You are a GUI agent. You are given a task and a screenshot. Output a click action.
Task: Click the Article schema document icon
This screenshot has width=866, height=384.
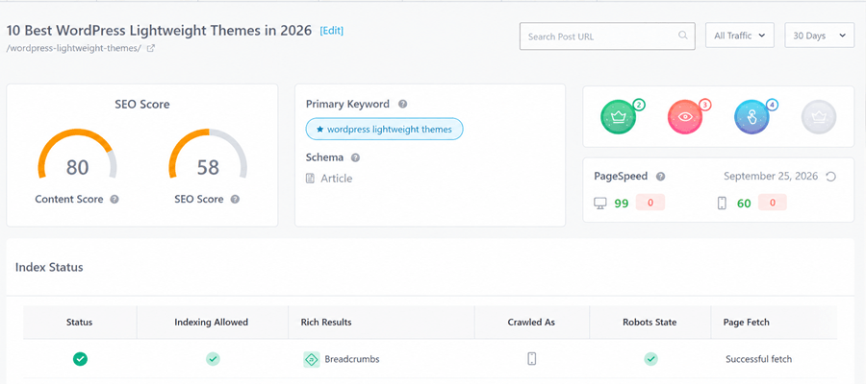coord(310,179)
